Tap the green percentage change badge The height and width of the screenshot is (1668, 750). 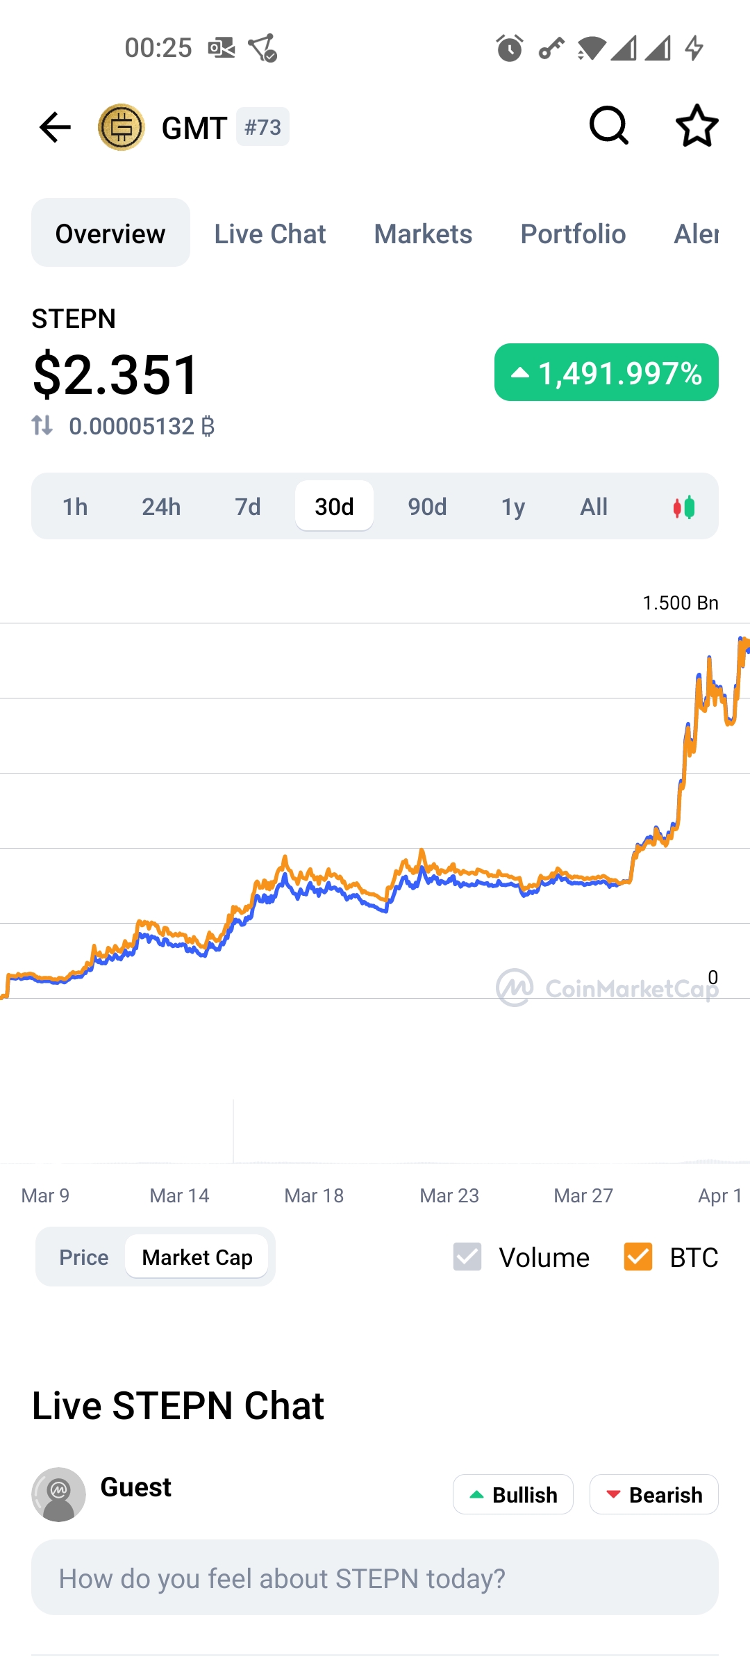pos(606,373)
